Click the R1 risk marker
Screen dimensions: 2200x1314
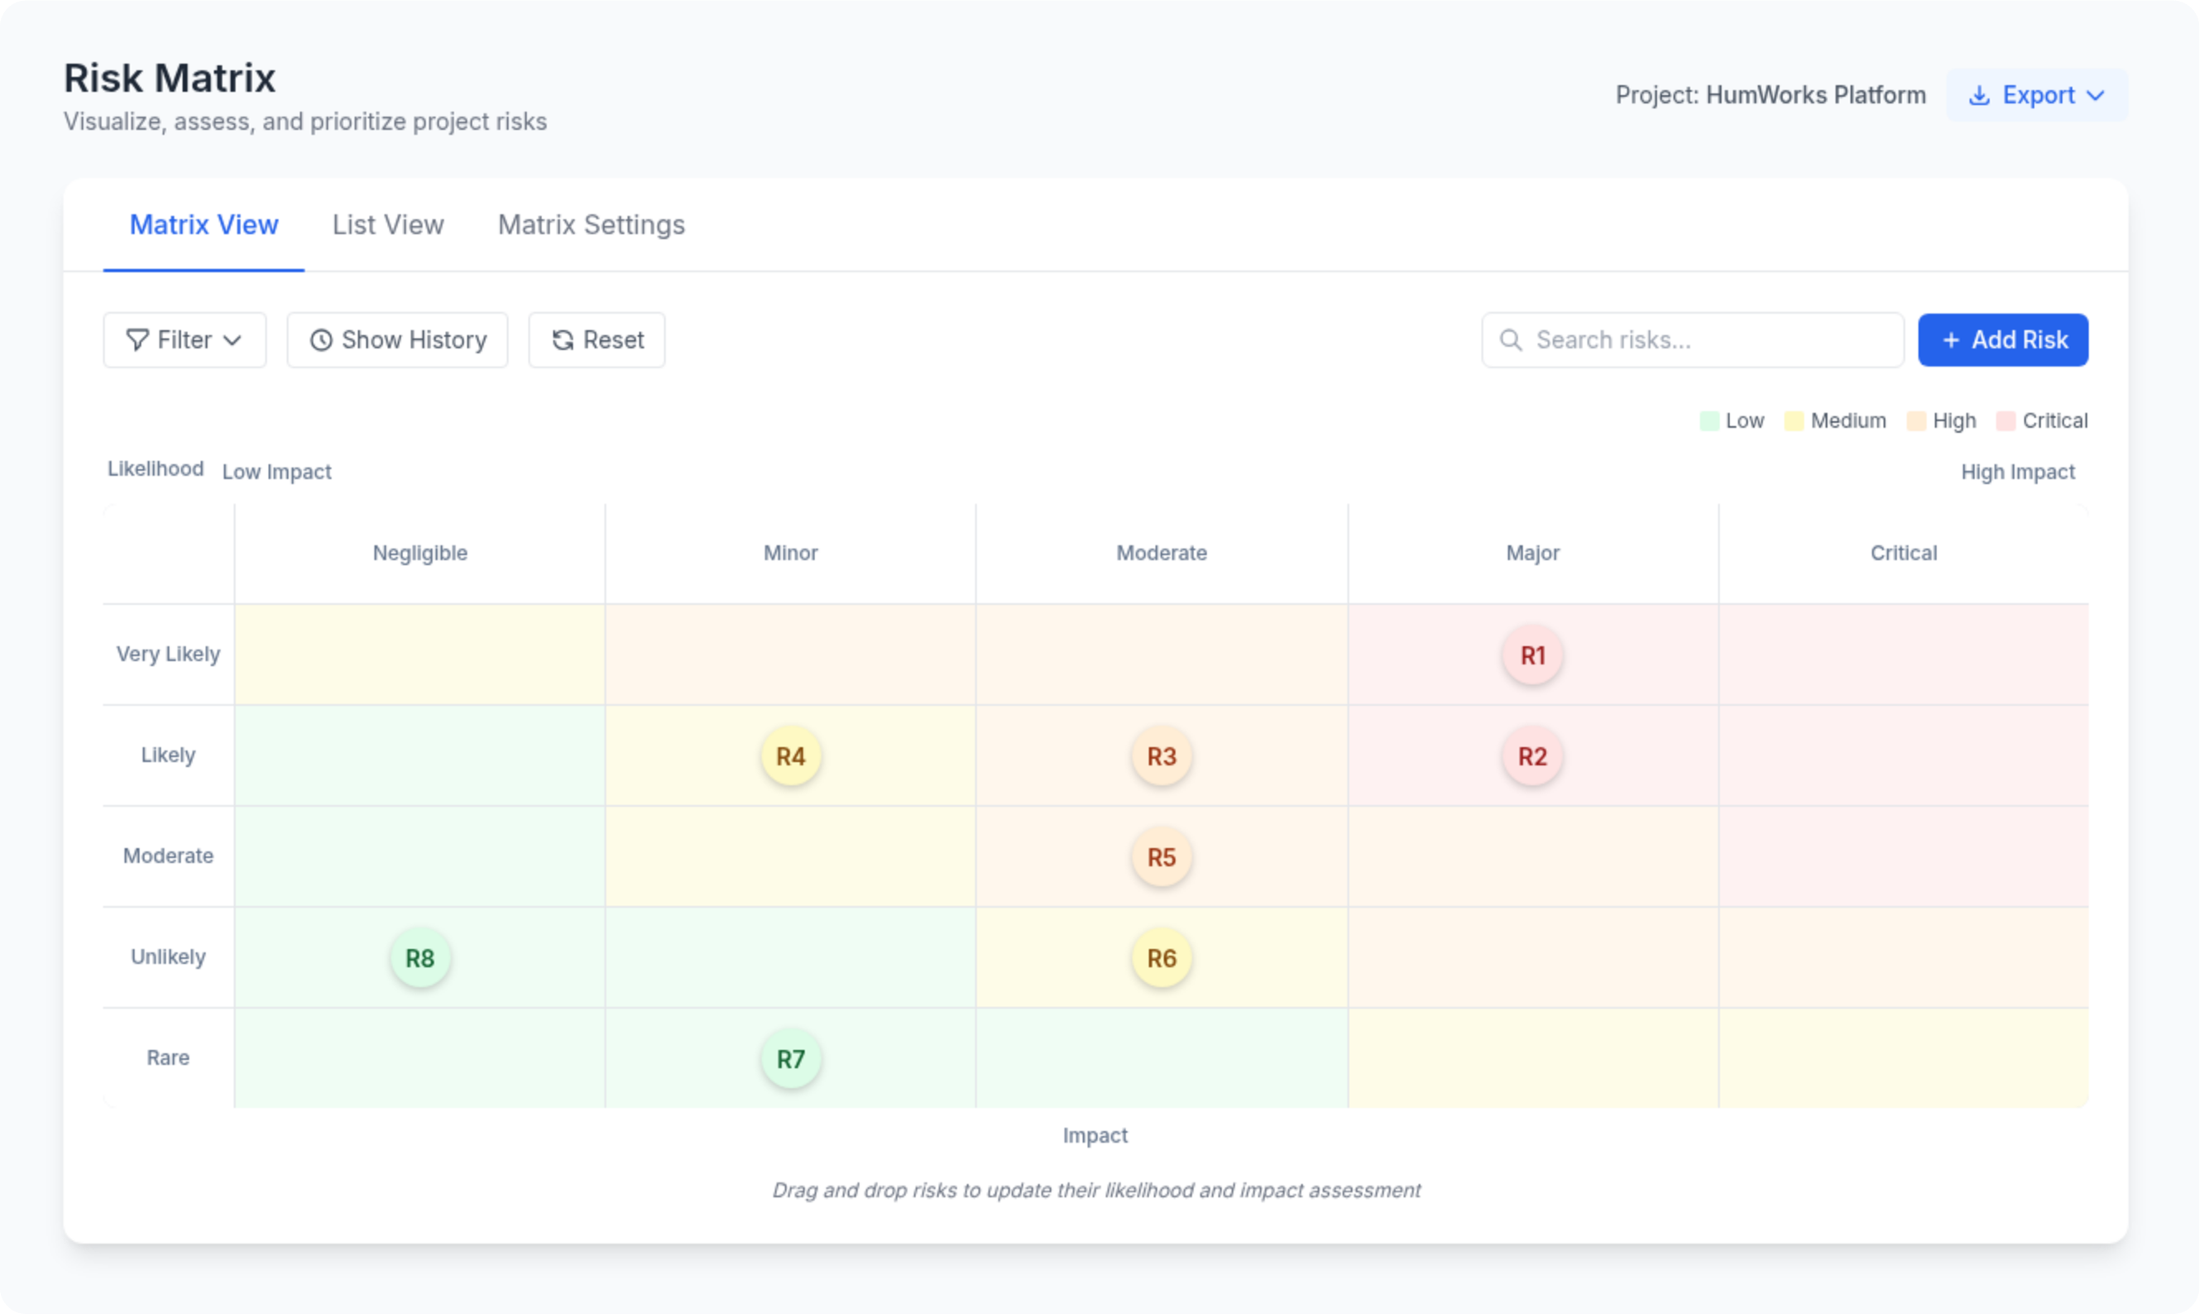pyautogui.click(x=1531, y=655)
